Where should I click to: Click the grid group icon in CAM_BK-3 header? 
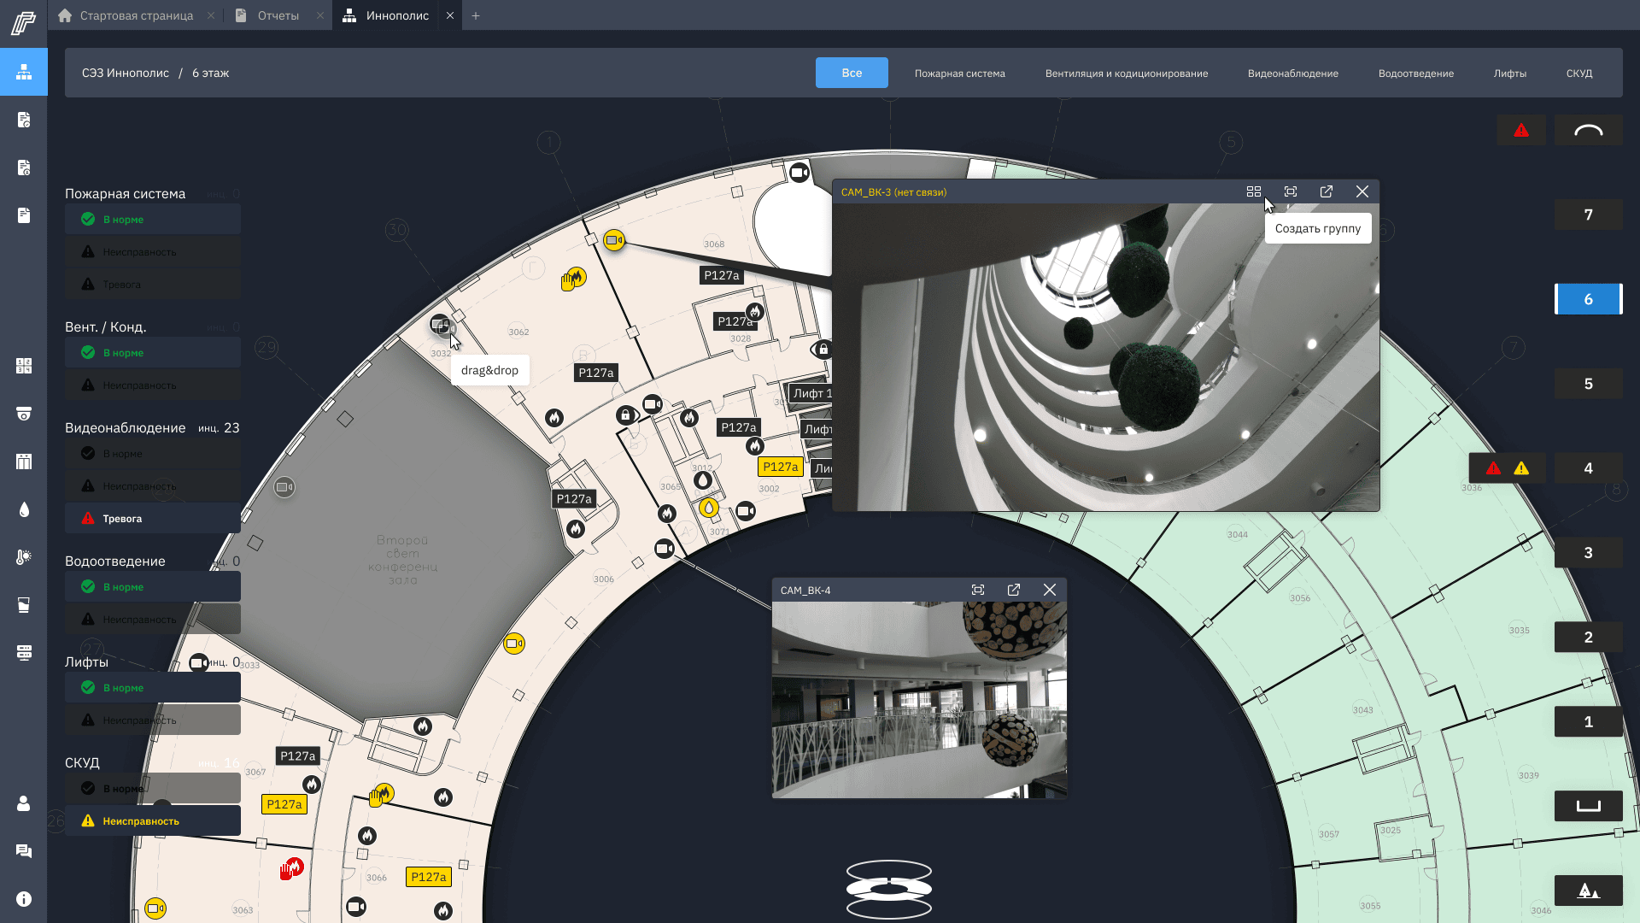click(x=1253, y=192)
